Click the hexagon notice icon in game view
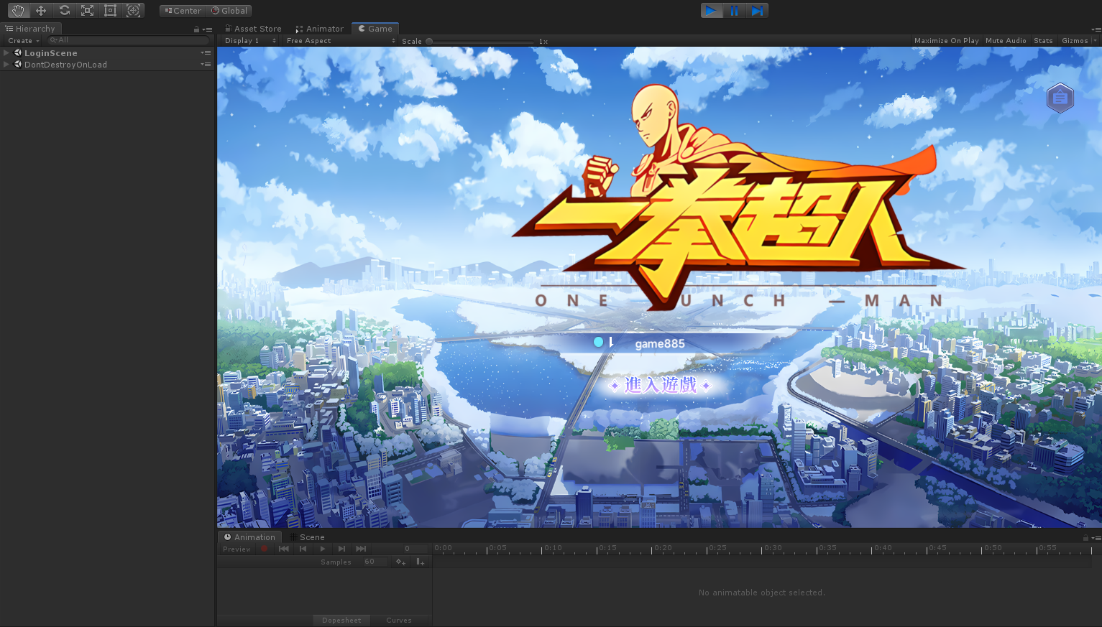Viewport: 1102px width, 627px height. click(x=1060, y=98)
